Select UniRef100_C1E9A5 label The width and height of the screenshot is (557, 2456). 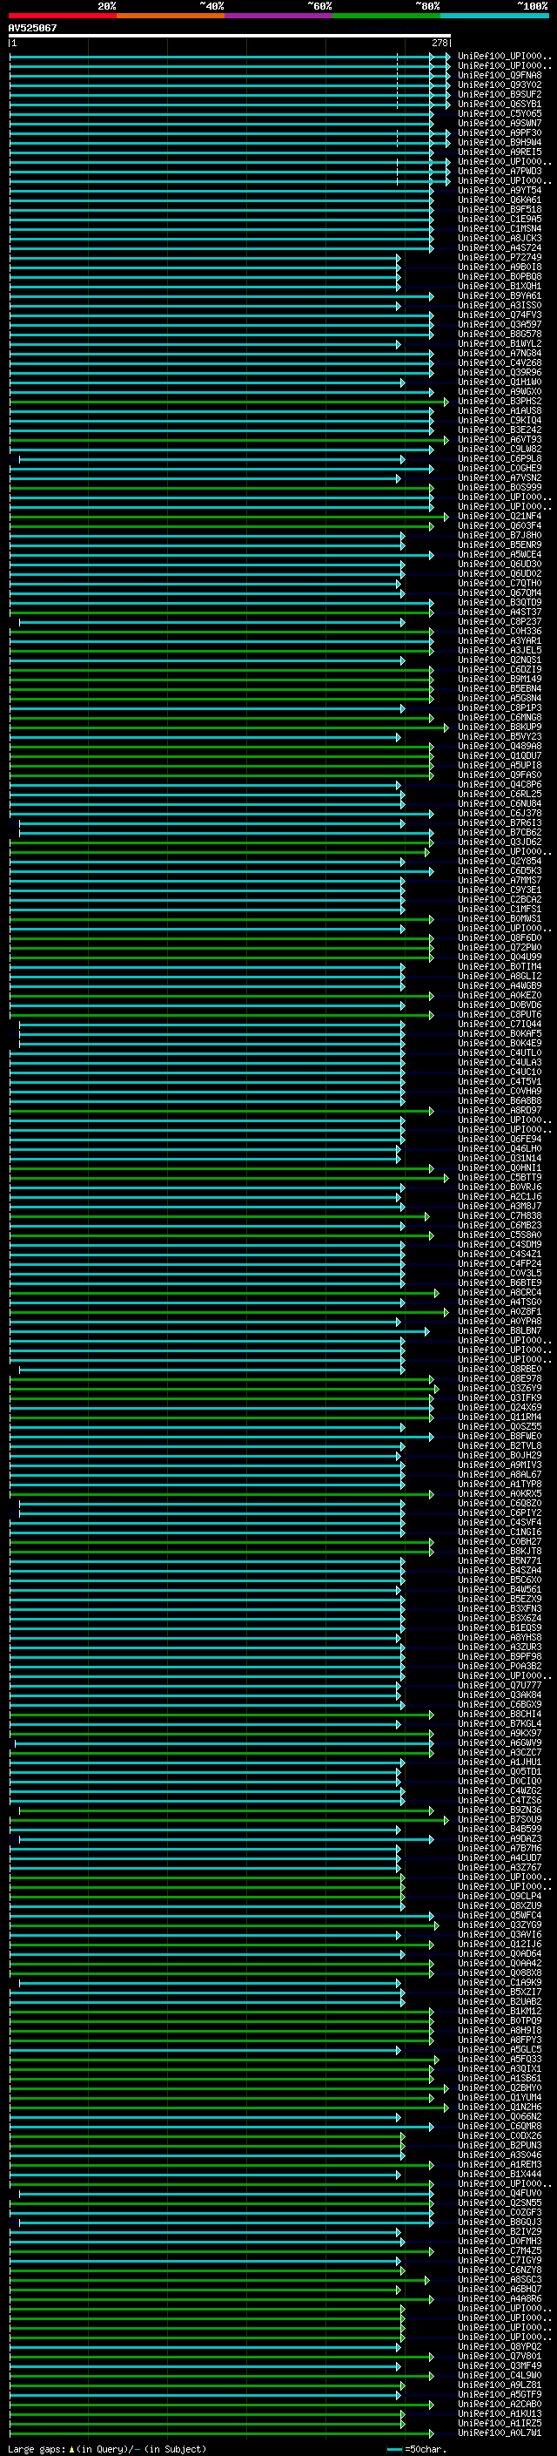(x=500, y=219)
